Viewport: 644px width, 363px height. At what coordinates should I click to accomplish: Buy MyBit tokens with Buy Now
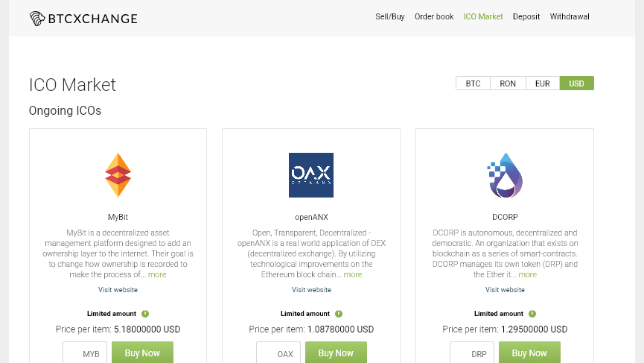142,353
